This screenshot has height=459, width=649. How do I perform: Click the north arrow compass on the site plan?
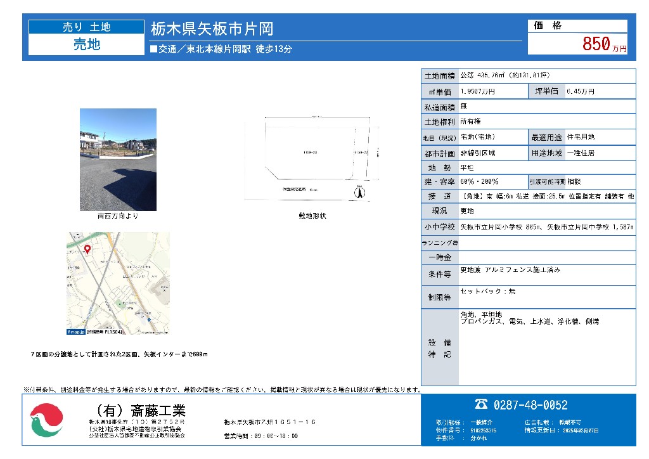tap(359, 191)
